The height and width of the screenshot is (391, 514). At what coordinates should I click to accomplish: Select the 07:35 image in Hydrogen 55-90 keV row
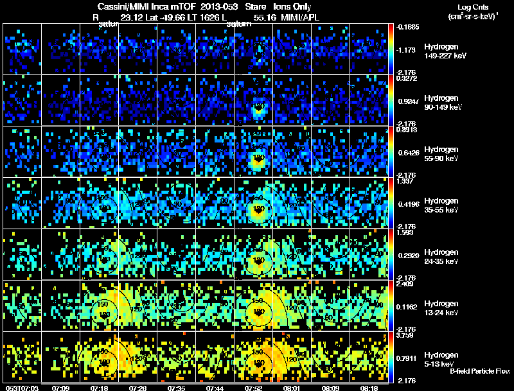pos(176,152)
